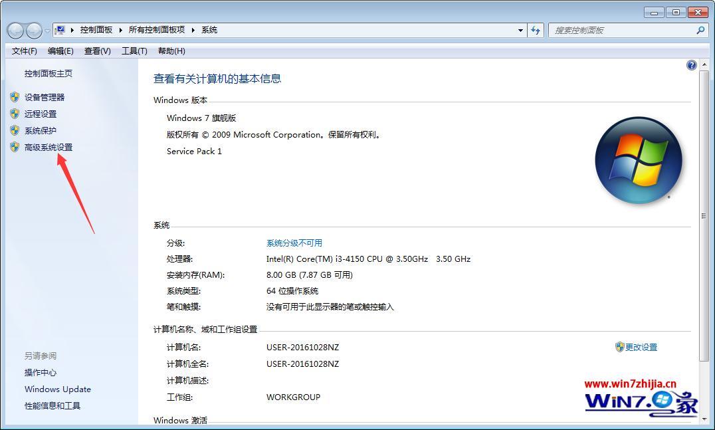Open 系统保护 link

coord(41,130)
